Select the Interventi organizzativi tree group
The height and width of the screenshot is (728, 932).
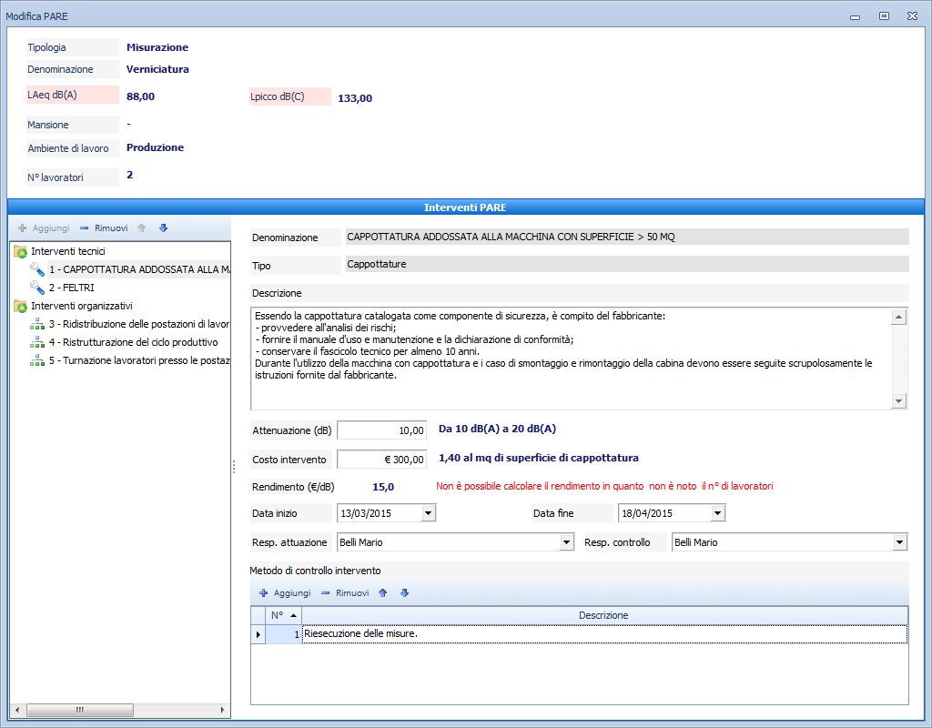pos(81,306)
